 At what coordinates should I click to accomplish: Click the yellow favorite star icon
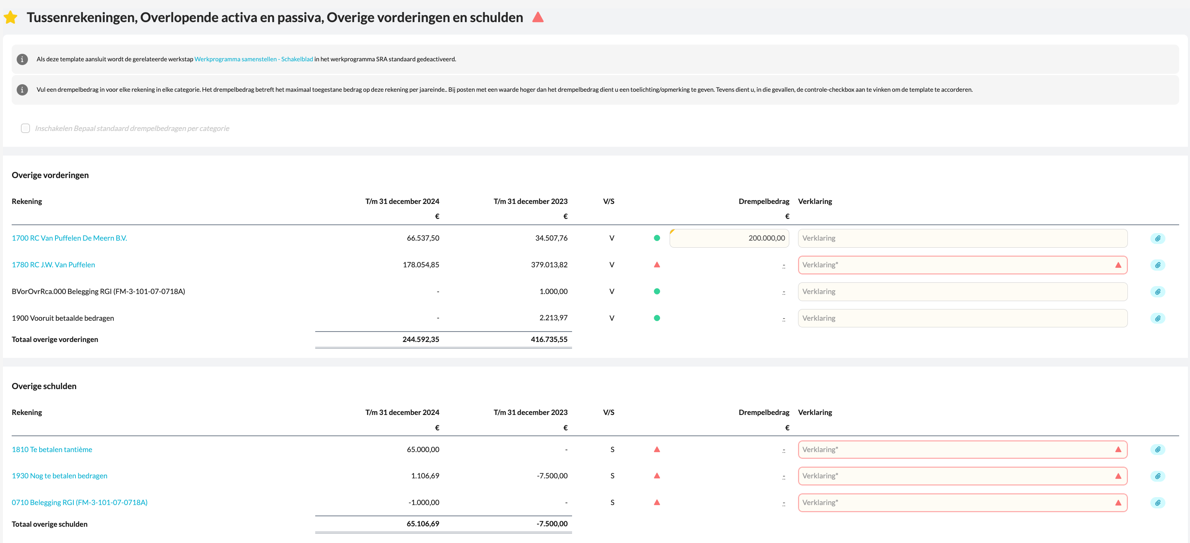pos(10,18)
